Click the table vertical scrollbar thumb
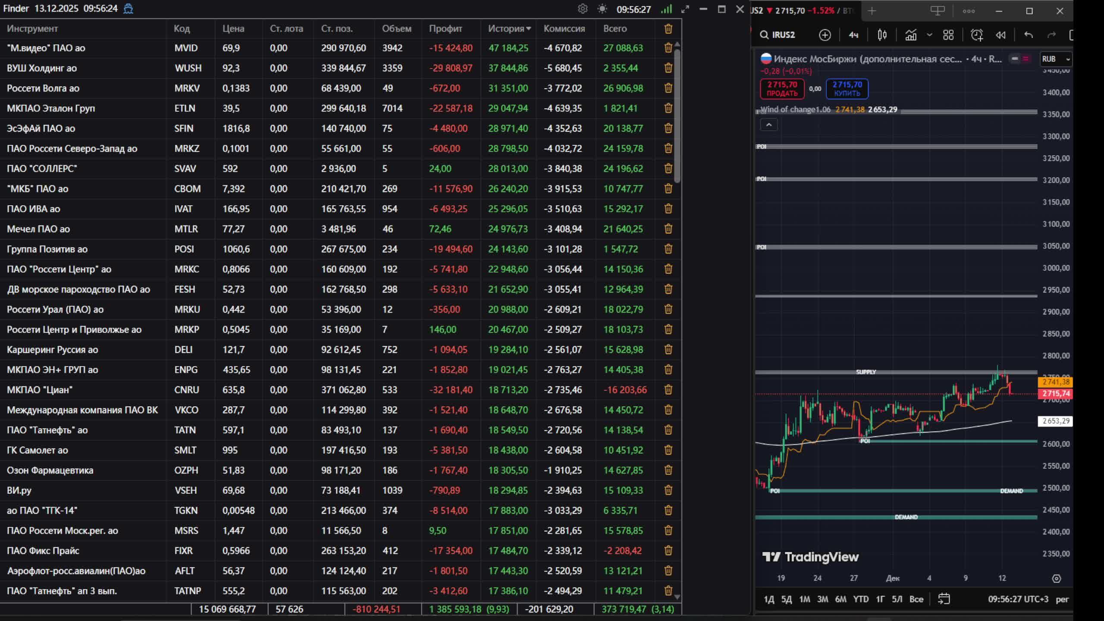This screenshot has height=621, width=1104. (677, 114)
